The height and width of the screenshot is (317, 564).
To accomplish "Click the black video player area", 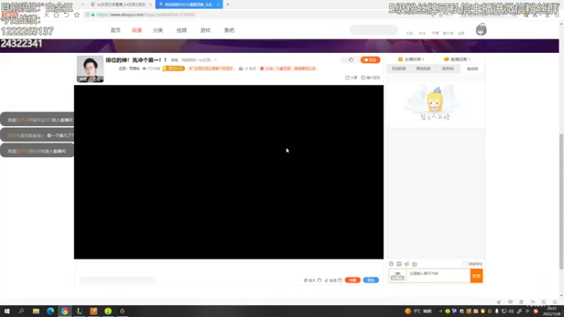I will (x=228, y=172).
